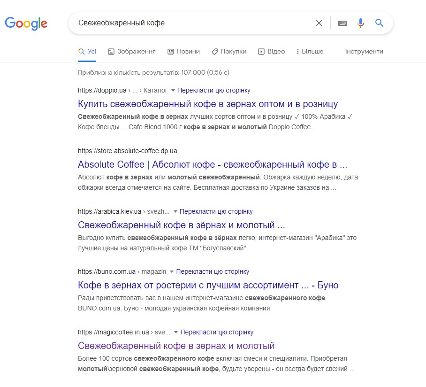
Task: Switch to the Зображення tab
Action: pyautogui.click(x=132, y=52)
